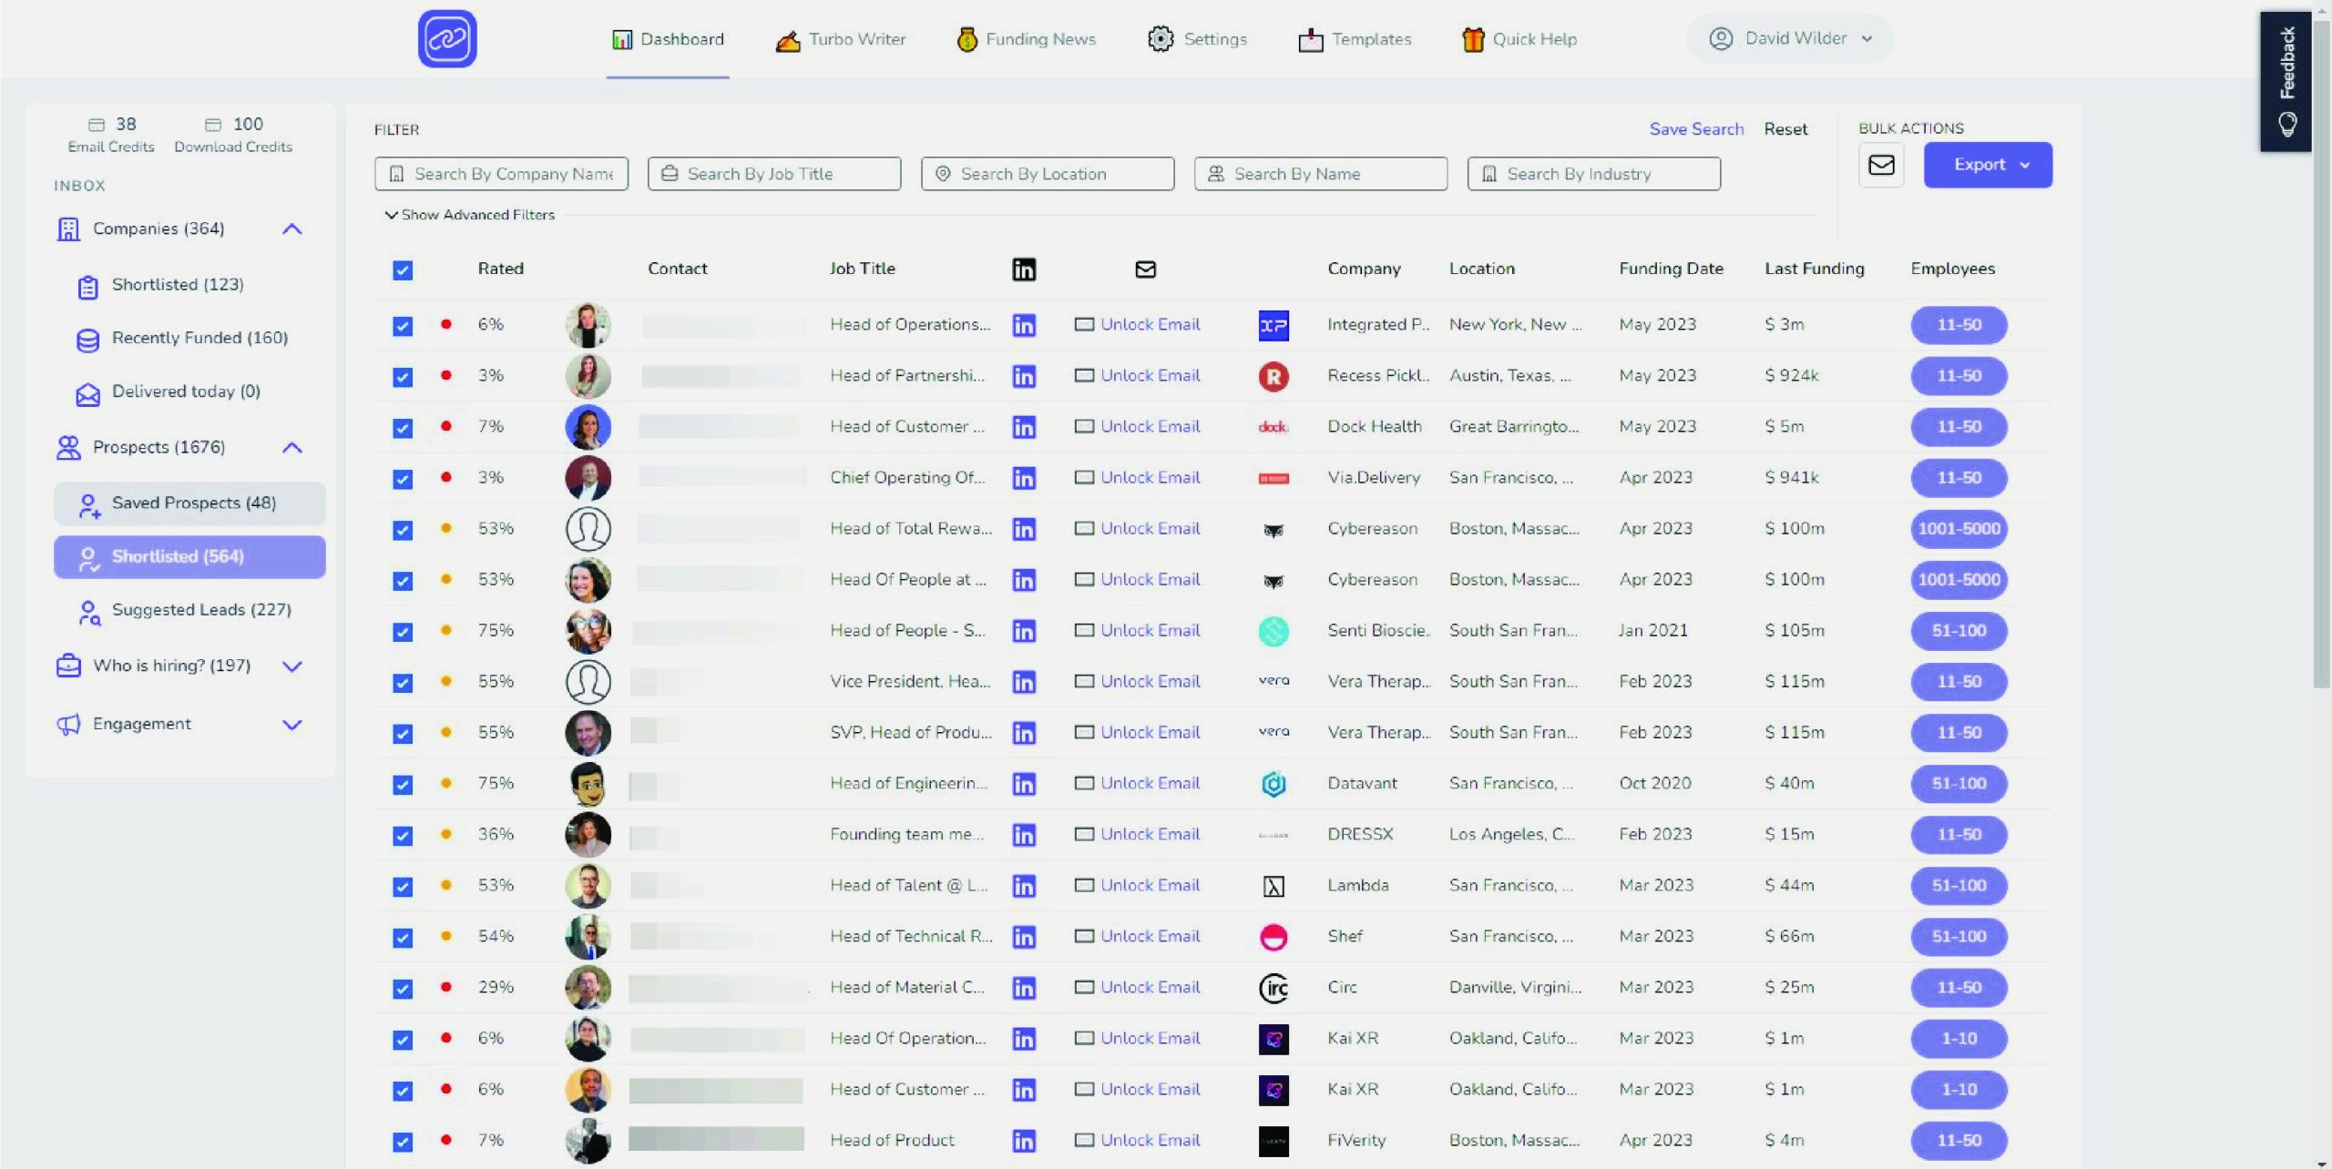Uncheck the select-all checkbox in the table header
This screenshot has height=1169, width=2332.
pyautogui.click(x=402, y=269)
